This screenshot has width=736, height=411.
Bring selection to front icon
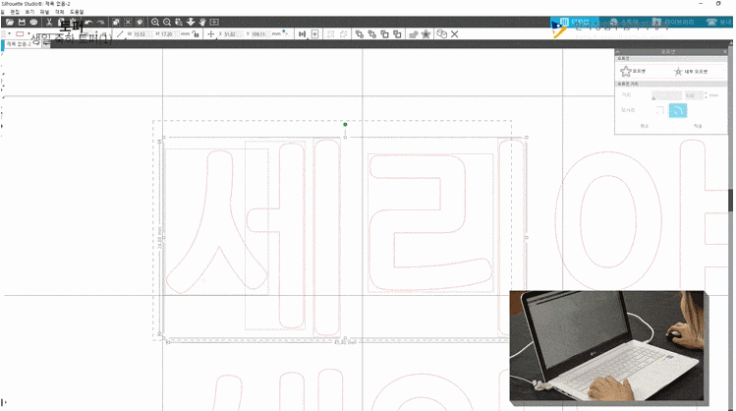(x=359, y=33)
